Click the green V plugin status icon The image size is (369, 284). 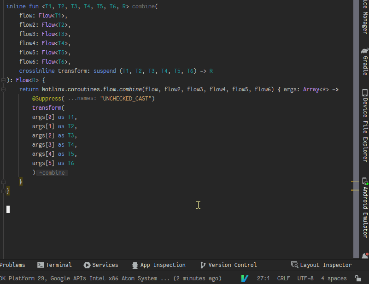[245, 278]
